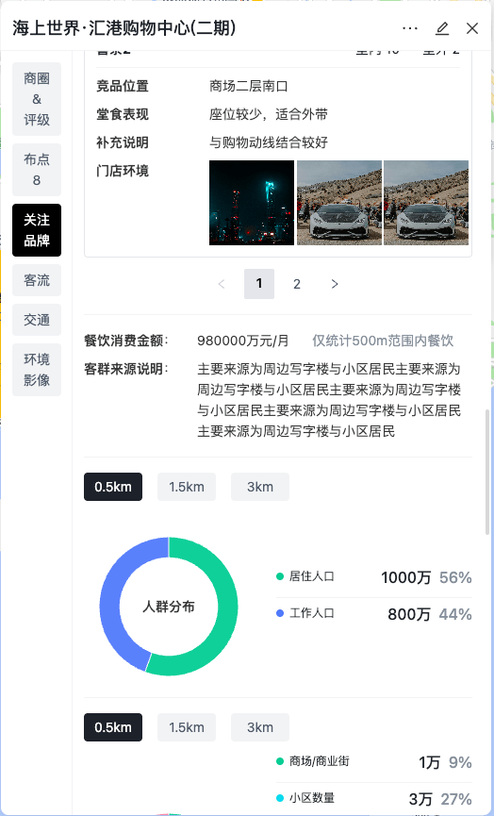Open the night city store photo
Image resolution: width=494 pixels, height=816 pixels.
(x=252, y=203)
